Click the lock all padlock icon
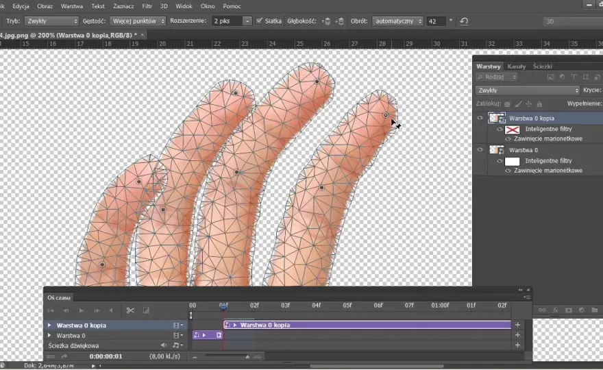Image resolution: width=603 pixels, height=370 pixels. (x=539, y=104)
